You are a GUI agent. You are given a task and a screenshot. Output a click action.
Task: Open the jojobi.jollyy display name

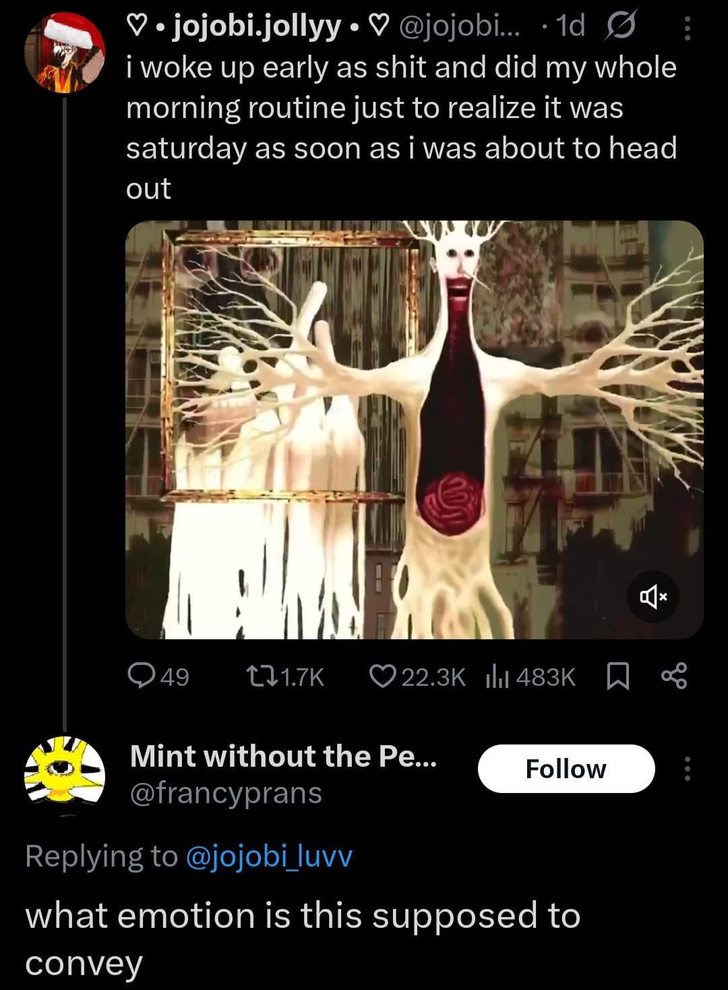tap(256, 28)
